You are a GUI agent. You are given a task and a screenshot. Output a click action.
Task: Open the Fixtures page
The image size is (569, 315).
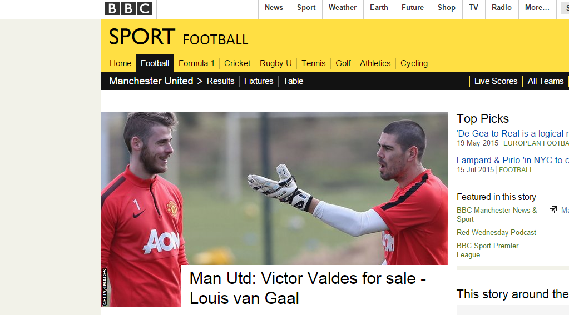[x=259, y=81]
